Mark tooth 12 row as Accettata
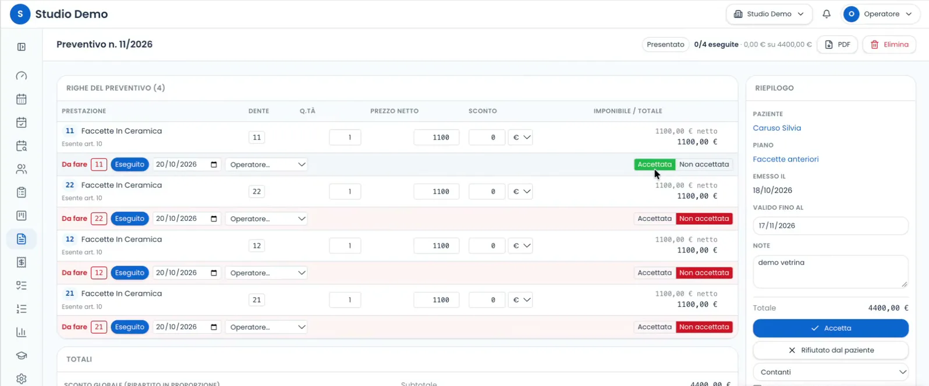 (x=654, y=273)
